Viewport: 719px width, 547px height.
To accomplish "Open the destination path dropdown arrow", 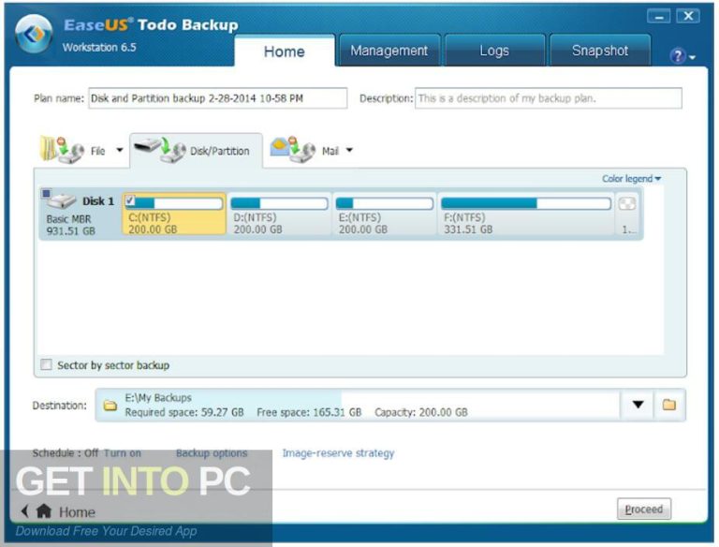I will pyautogui.click(x=638, y=405).
